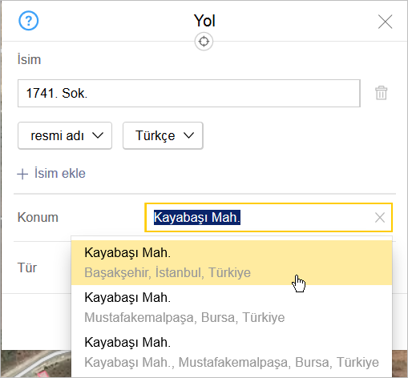Click the İsim section label
The image size is (408, 378).
click(x=29, y=59)
